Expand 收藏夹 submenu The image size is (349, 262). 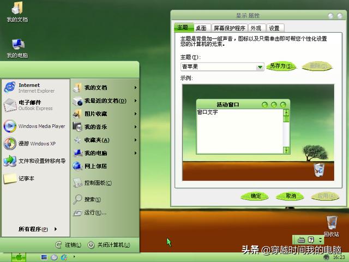pos(136,140)
